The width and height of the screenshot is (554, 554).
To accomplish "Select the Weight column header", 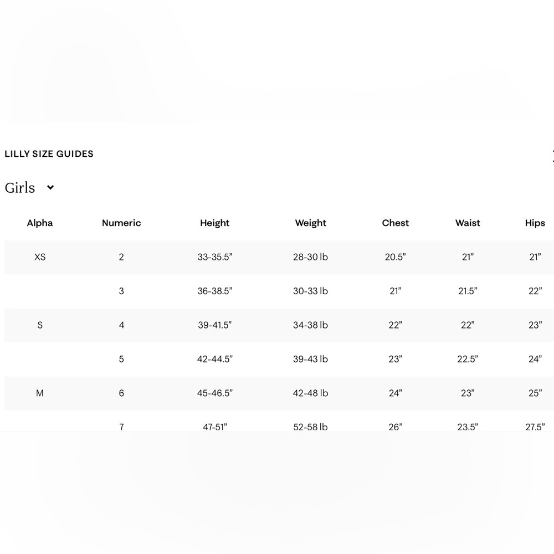I will click(311, 223).
